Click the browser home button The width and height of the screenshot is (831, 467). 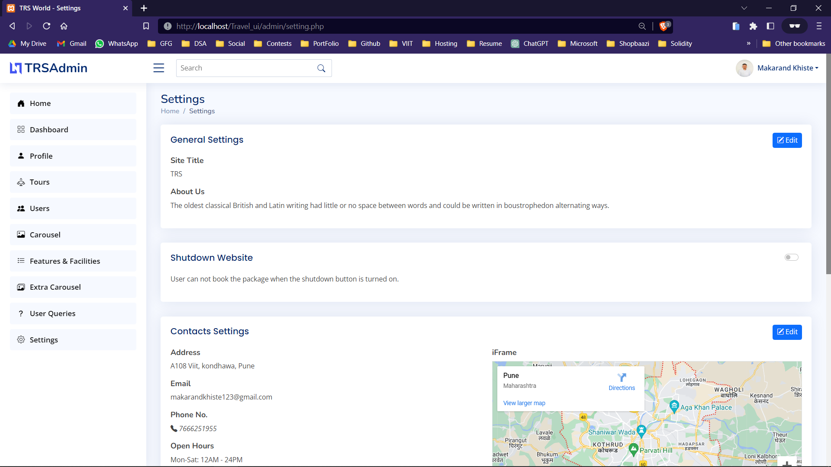64,26
